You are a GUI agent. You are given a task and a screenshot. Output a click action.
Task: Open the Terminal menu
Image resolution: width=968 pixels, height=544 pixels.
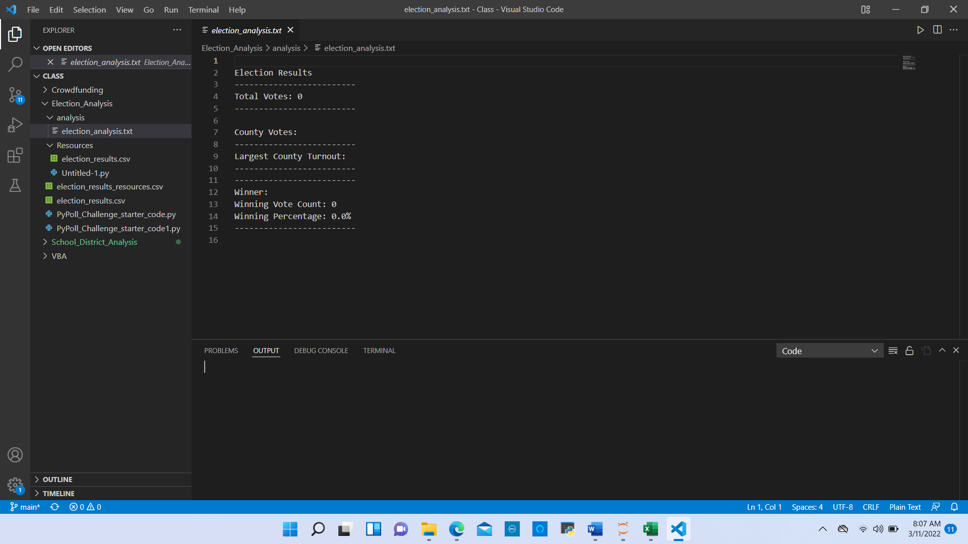click(203, 10)
